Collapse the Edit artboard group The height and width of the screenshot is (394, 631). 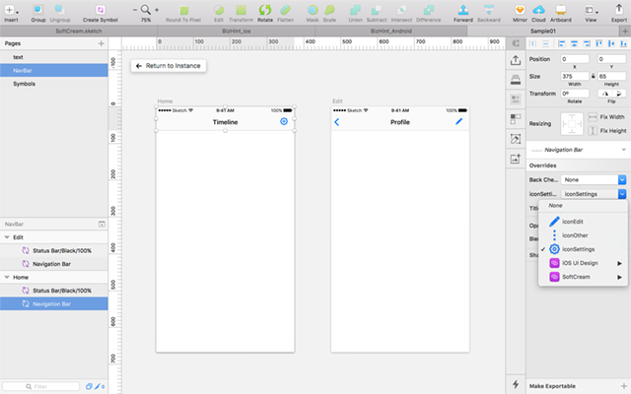6,236
